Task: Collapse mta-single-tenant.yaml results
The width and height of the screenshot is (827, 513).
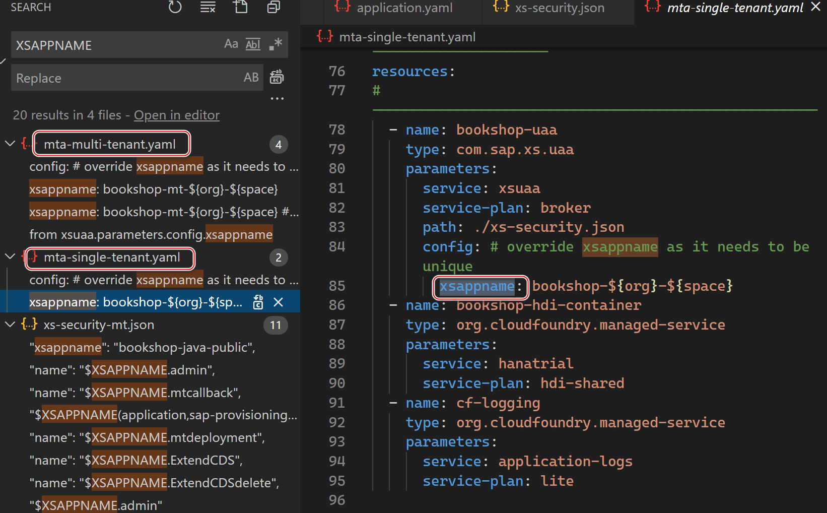Action: point(10,256)
